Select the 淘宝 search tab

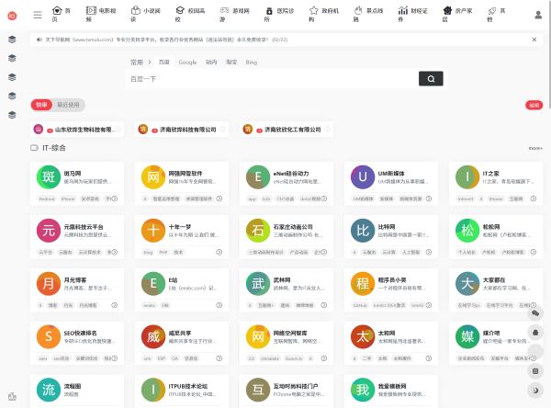pyautogui.click(x=231, y=62)
